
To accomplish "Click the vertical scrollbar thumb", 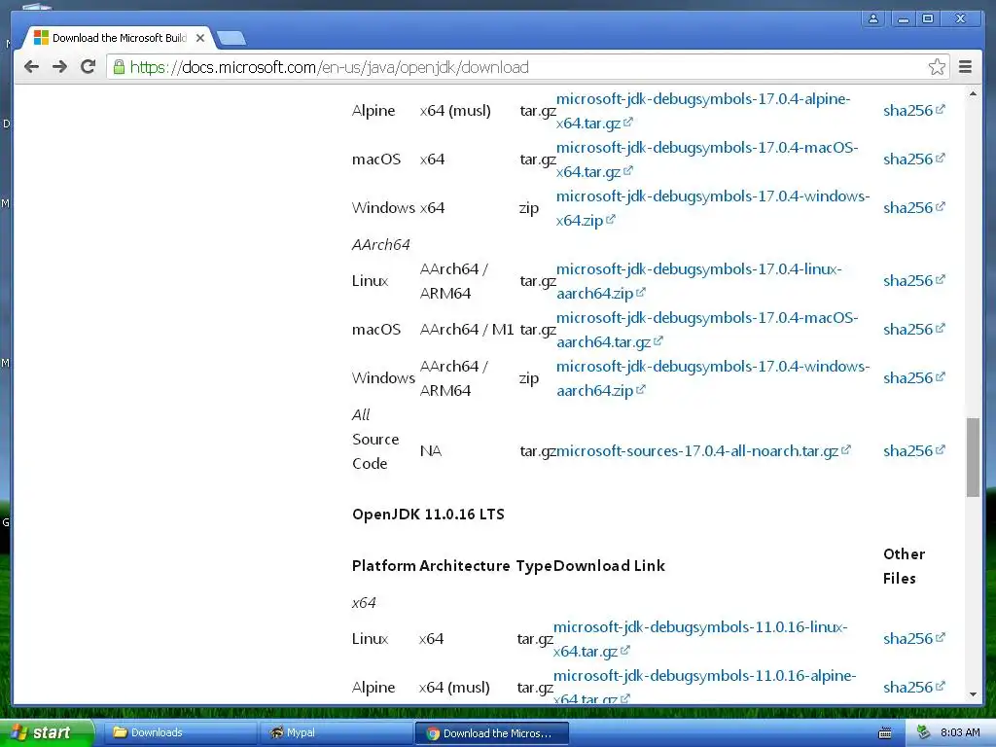I will click(x=973, y=457).
